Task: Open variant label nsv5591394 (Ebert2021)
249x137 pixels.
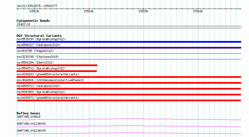Action: tap(35, 63)
